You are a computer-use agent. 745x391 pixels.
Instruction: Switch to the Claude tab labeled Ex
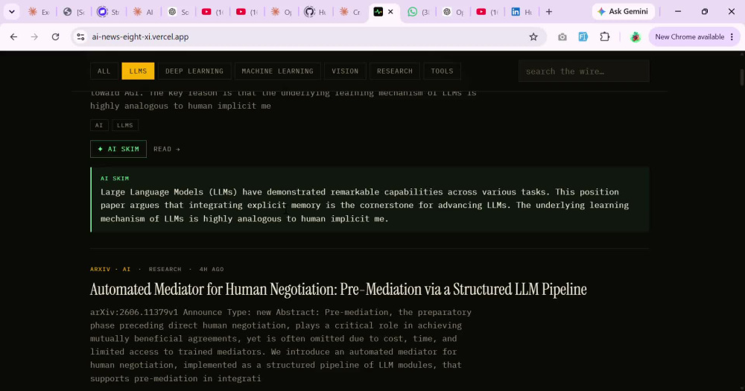click(39, 11)
